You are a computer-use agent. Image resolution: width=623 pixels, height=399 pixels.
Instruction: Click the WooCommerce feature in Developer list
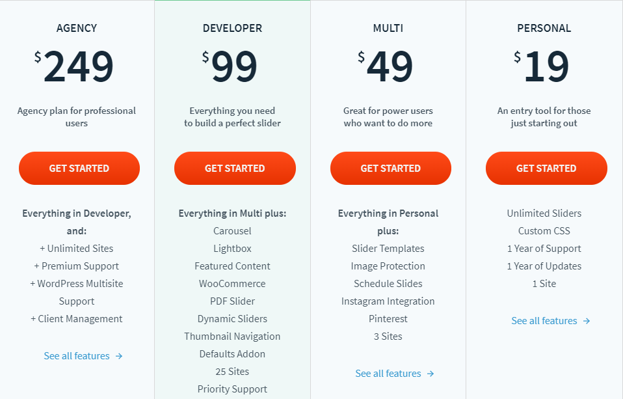point(232,284)
